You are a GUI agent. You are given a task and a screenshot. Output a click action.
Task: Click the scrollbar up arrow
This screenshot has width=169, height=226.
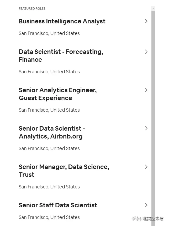tap(153, 9)
